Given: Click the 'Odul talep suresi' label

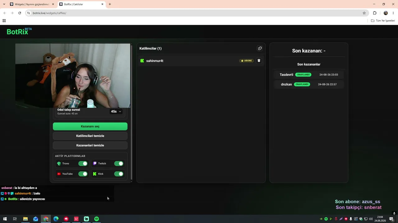Looking at the screenshot, I should click(x=69, y=110).
